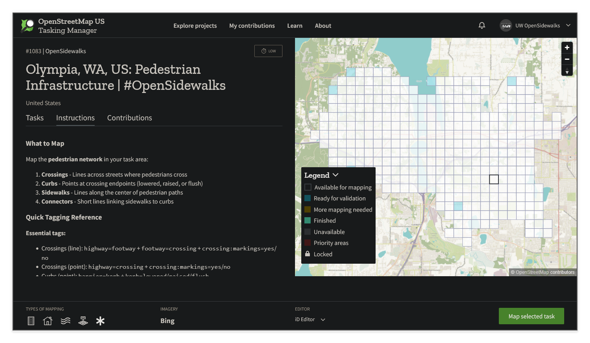Select the Waterways mapping type icon

point(65,321)
